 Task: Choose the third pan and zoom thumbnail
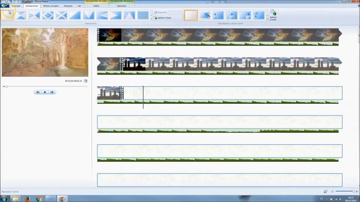point(218,15)
